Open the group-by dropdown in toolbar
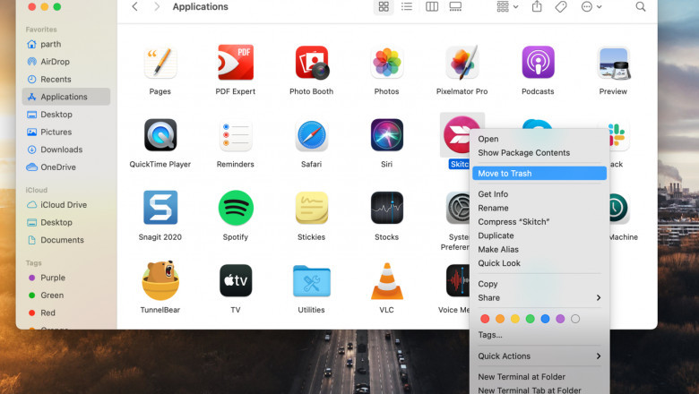This screenshot has height=394, width=699. (506, 7)
